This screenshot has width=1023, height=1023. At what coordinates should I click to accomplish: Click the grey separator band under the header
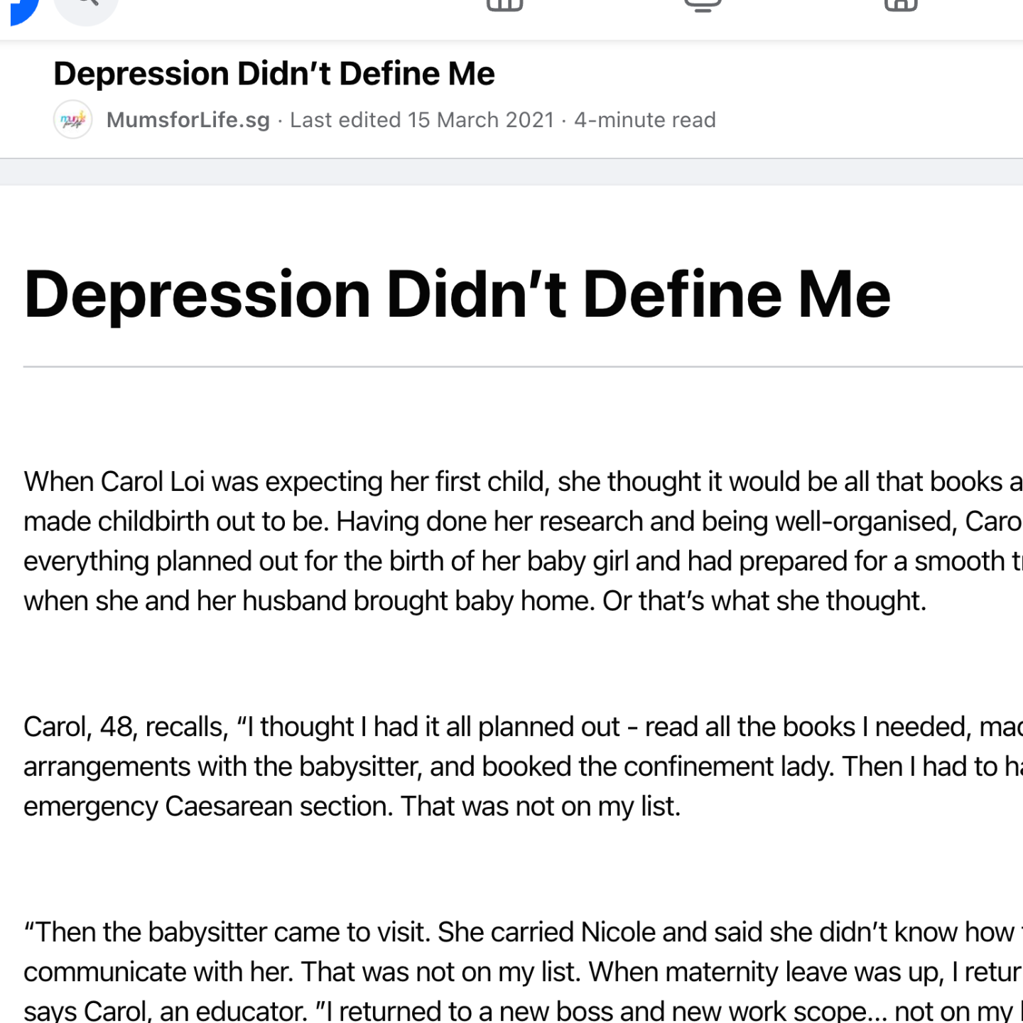click(511, 172)
